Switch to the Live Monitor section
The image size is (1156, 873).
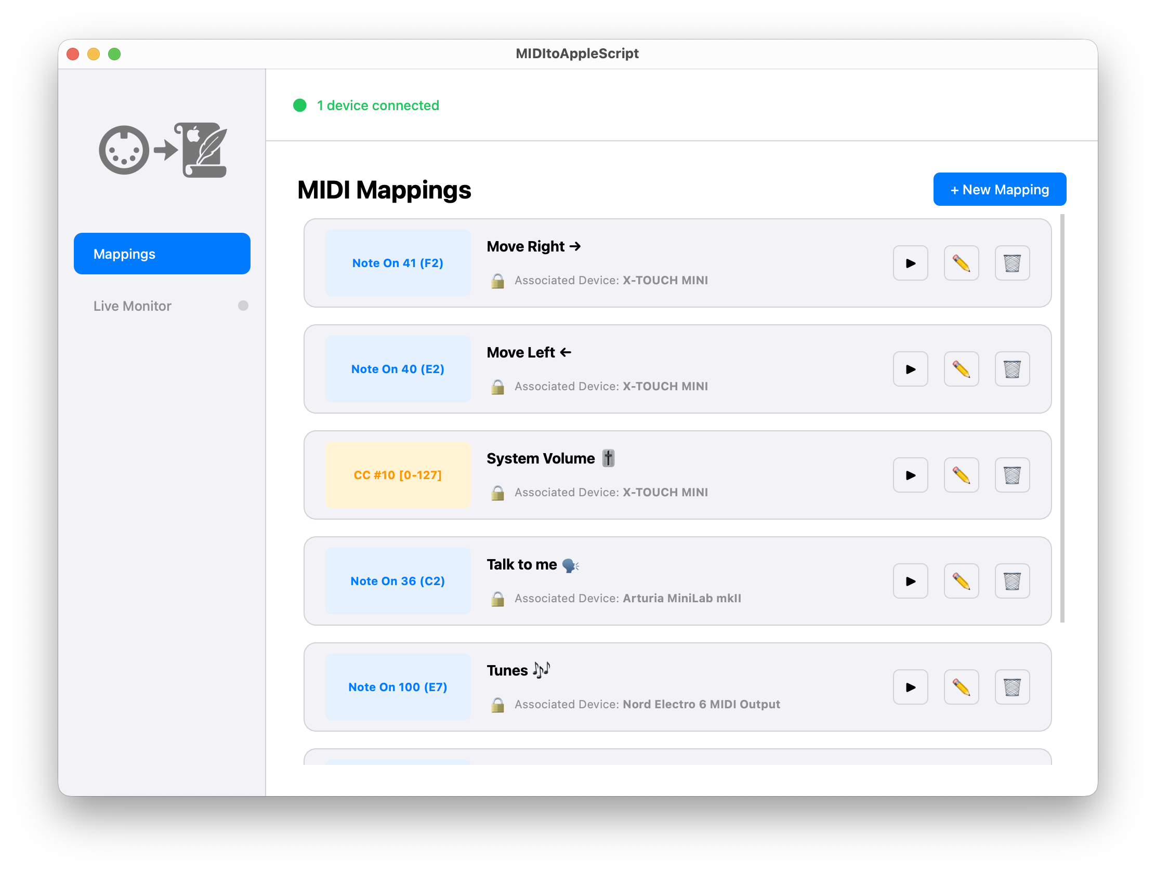tap(132, 306)
